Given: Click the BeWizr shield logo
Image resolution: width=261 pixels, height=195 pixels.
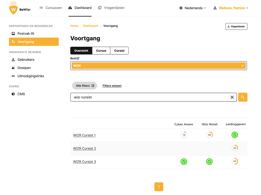Looking at the screenshot, I should point(13,10).
